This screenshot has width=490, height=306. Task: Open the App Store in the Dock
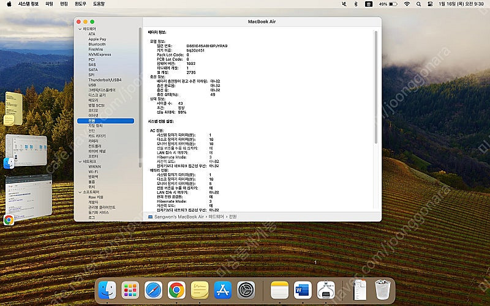point(223,290)
